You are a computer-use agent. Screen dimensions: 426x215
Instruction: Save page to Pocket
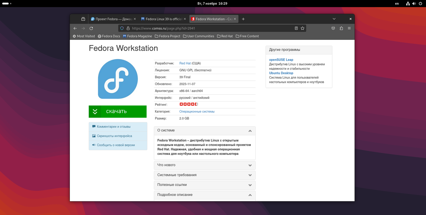pos(333,28)
